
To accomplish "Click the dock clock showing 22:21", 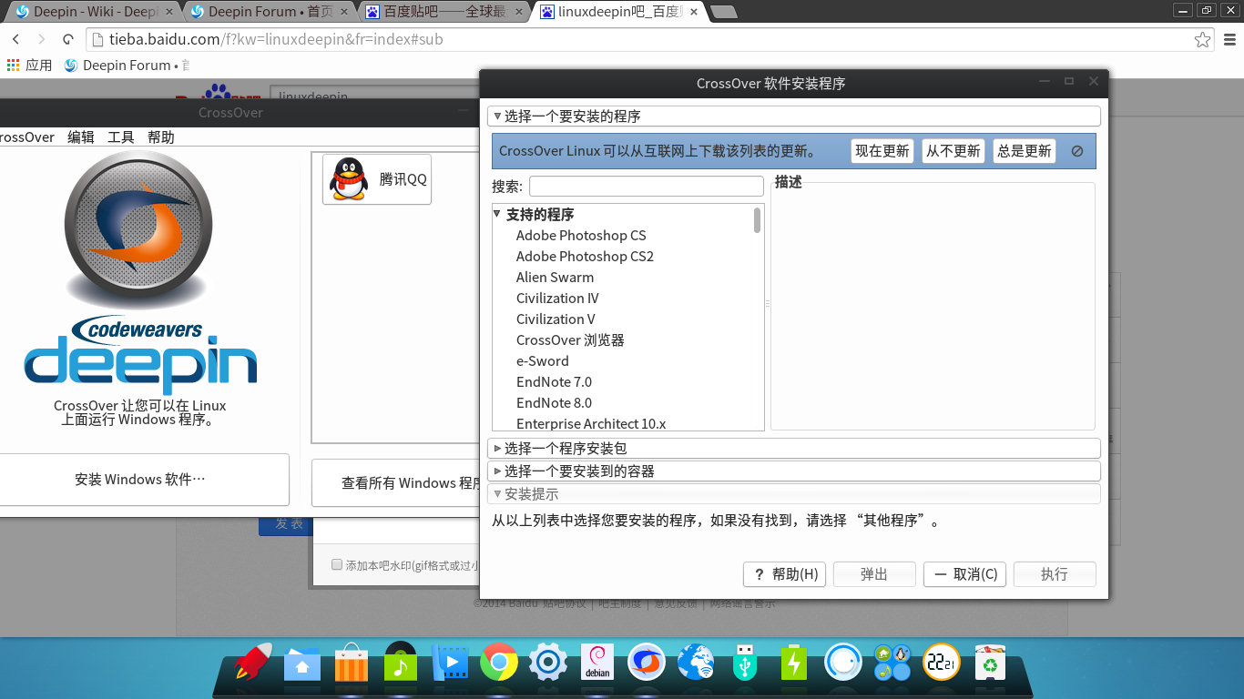I will pyautogui.click(x=942, y=663).
